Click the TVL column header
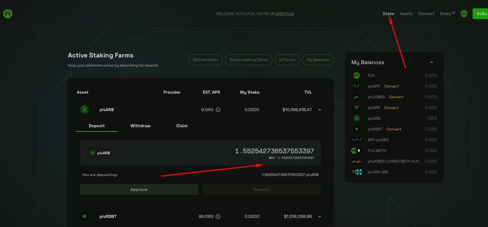 (308, 92)
